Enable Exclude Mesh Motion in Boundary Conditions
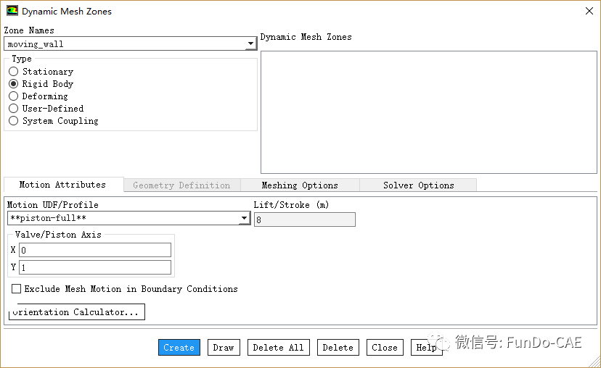This screenshot has width=601, height=368. (16, 289)
